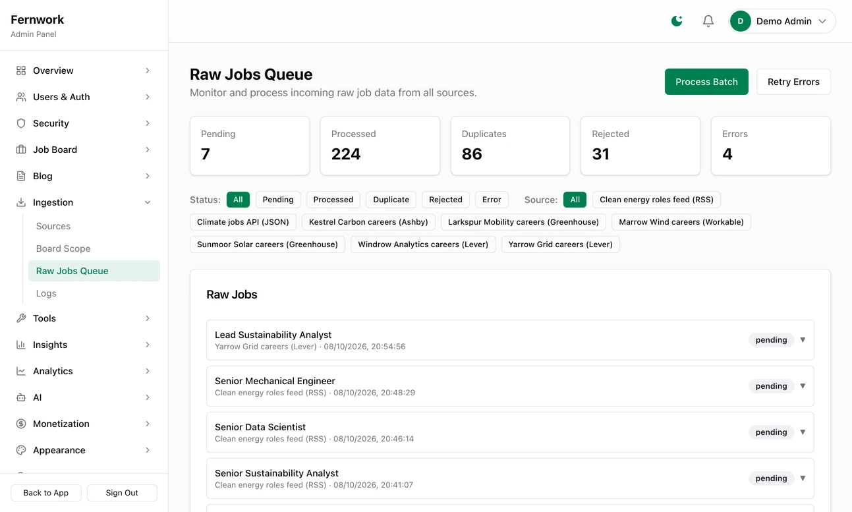Click the green D avatar circle
Image resolution: width=852 pixels, height=512 pixels.
[741, 21]
